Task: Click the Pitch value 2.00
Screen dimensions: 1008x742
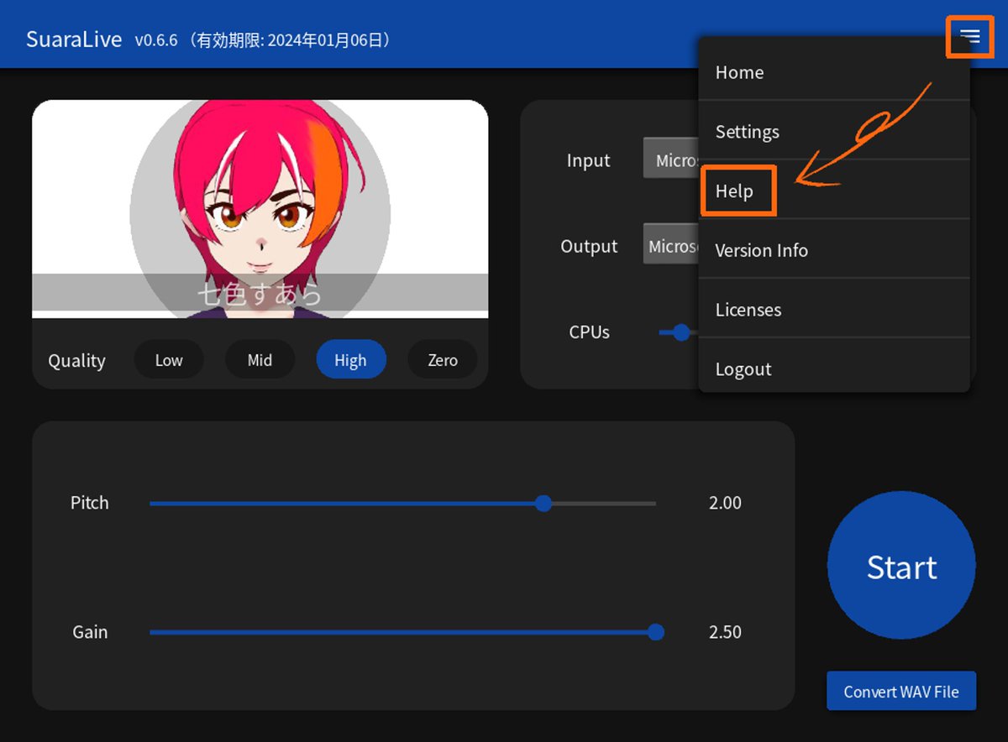Action: tap(725, 503)
